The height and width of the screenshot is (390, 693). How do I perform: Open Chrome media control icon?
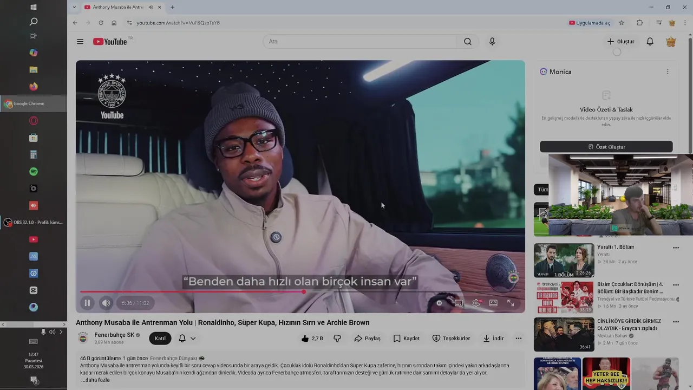tap(659, 23)
